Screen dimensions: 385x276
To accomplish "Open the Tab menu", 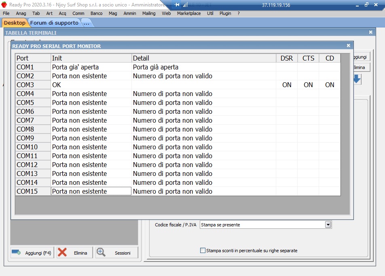I will coord(36,13).
